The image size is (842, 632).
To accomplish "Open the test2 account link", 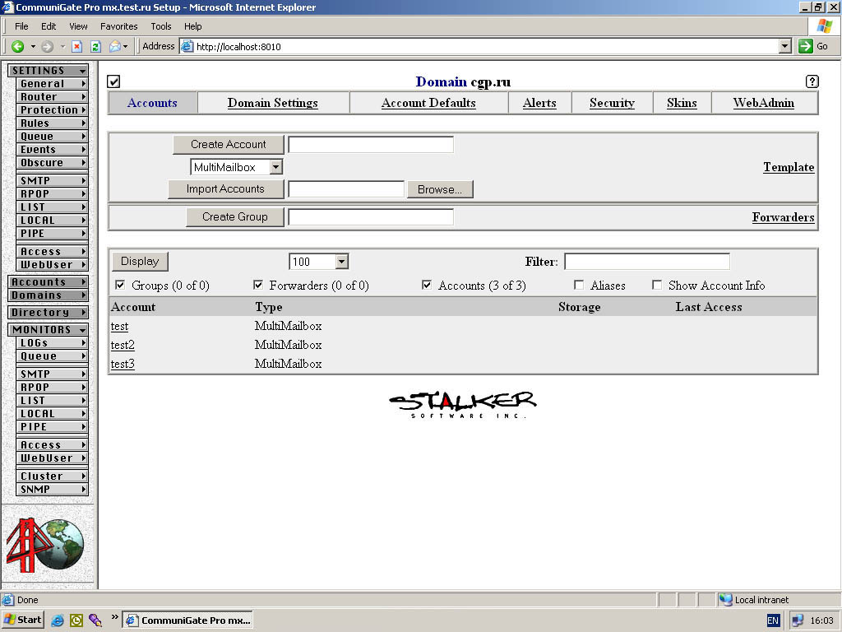I will 123,345.
